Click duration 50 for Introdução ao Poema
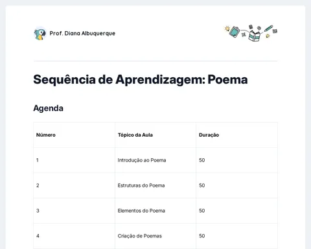 click(x=236, y=160)
